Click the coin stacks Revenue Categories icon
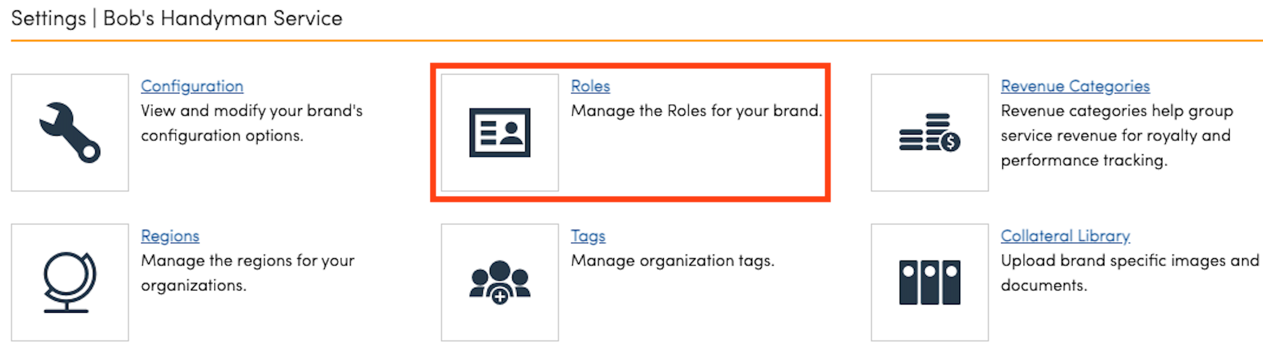1263x346 pixels. click(930, 132)
